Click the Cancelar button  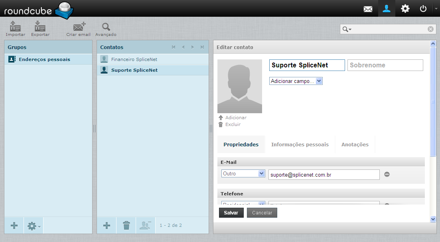click(262, 213)
